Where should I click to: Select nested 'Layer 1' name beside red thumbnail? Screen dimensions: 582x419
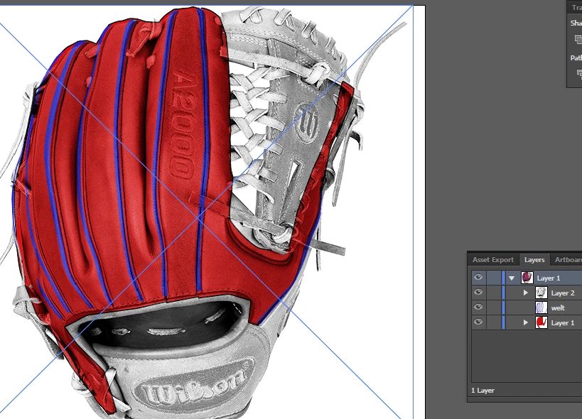(563, 322)
